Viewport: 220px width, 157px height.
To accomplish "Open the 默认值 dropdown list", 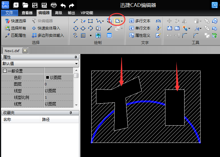I will (77, 63).
